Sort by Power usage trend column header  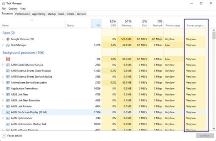point(196,23)
